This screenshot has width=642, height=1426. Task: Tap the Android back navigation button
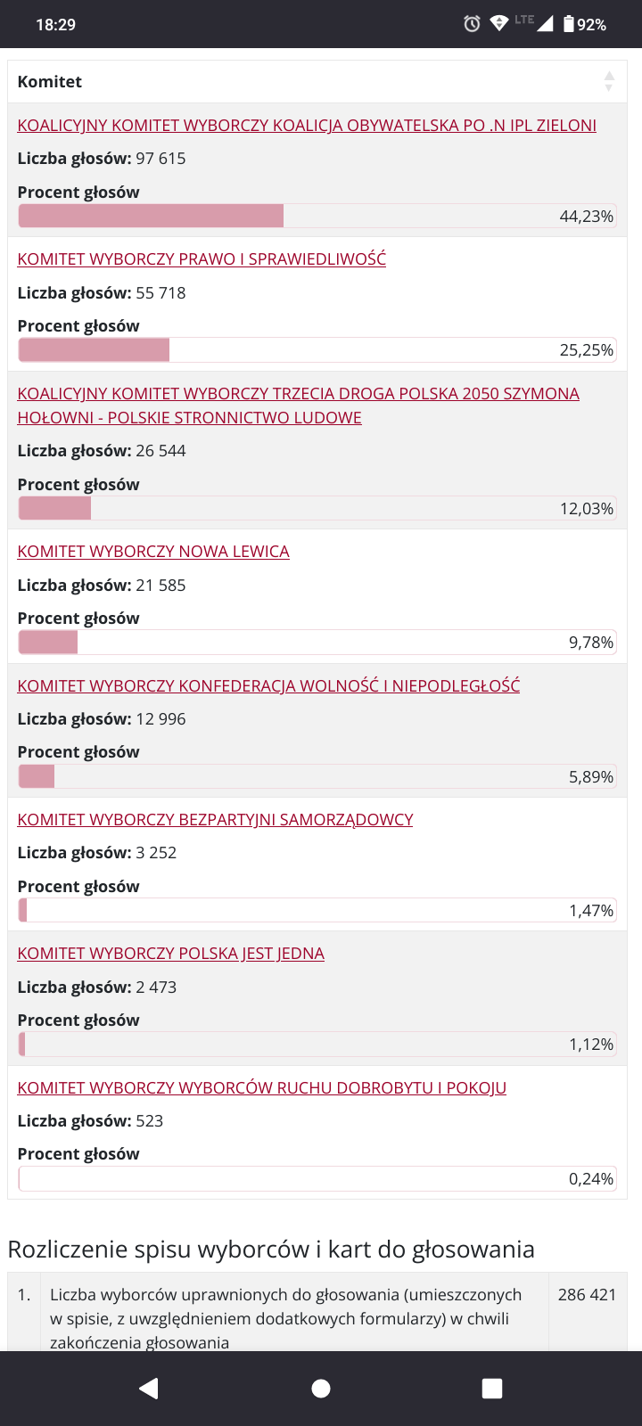149,1388
